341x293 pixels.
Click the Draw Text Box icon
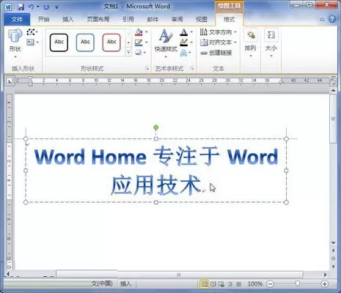(x=30, y=42)
